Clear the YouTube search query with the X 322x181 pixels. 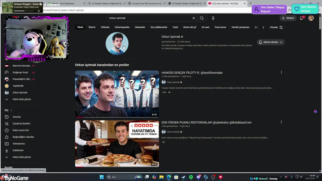[194, 18]
